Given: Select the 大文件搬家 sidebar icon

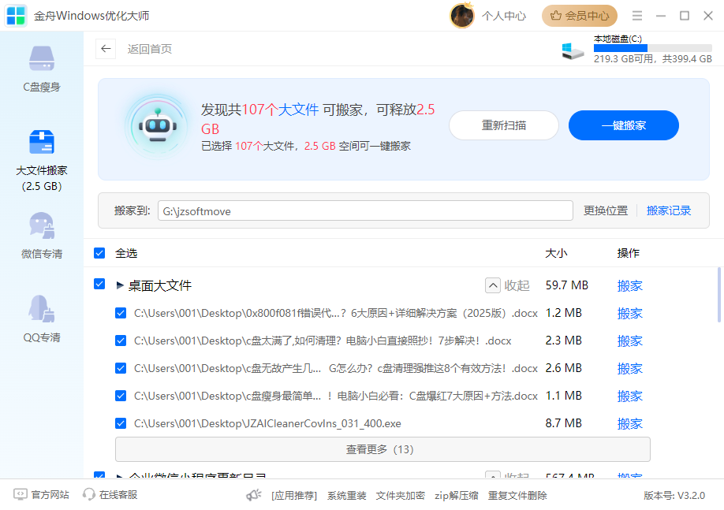Looking at the screenshot, I should tap(42, 142).
